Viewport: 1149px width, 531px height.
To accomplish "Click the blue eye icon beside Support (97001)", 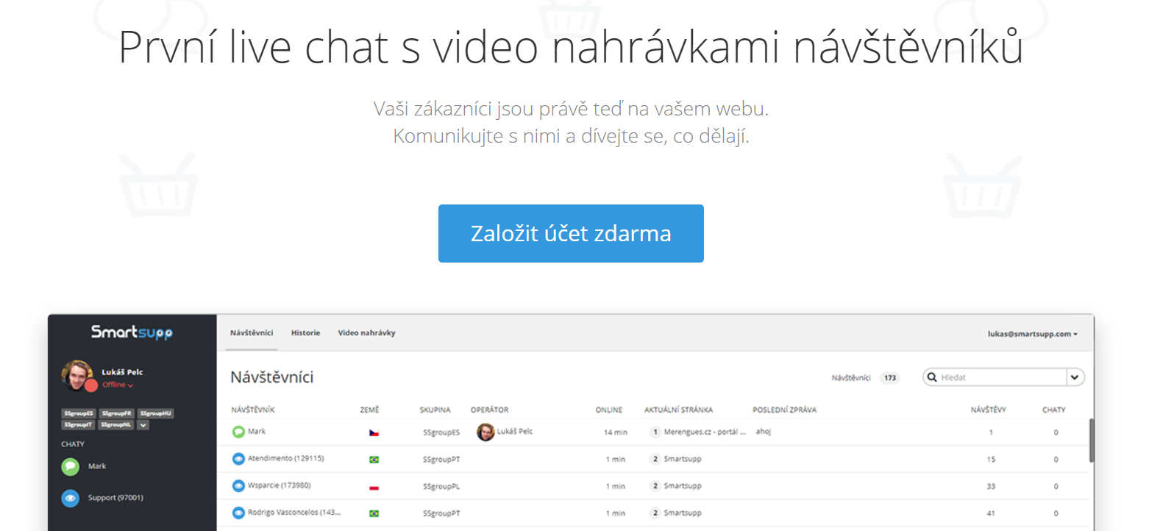I will point(70,498).
